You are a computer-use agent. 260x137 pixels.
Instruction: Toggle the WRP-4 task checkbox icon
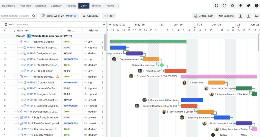point(25,59)
